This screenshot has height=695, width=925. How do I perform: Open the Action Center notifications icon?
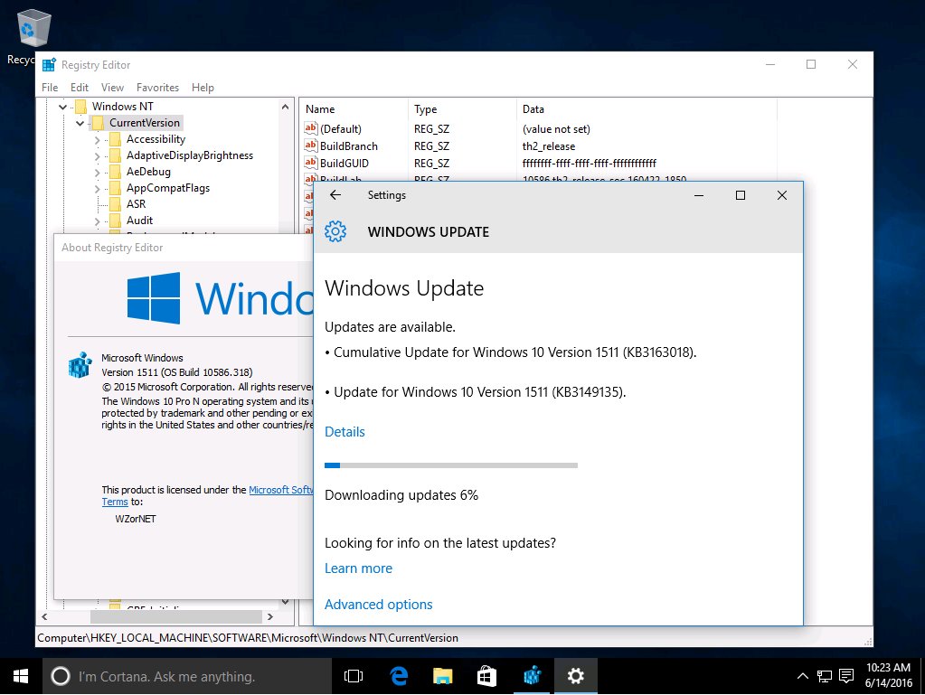tap(846, 676)
